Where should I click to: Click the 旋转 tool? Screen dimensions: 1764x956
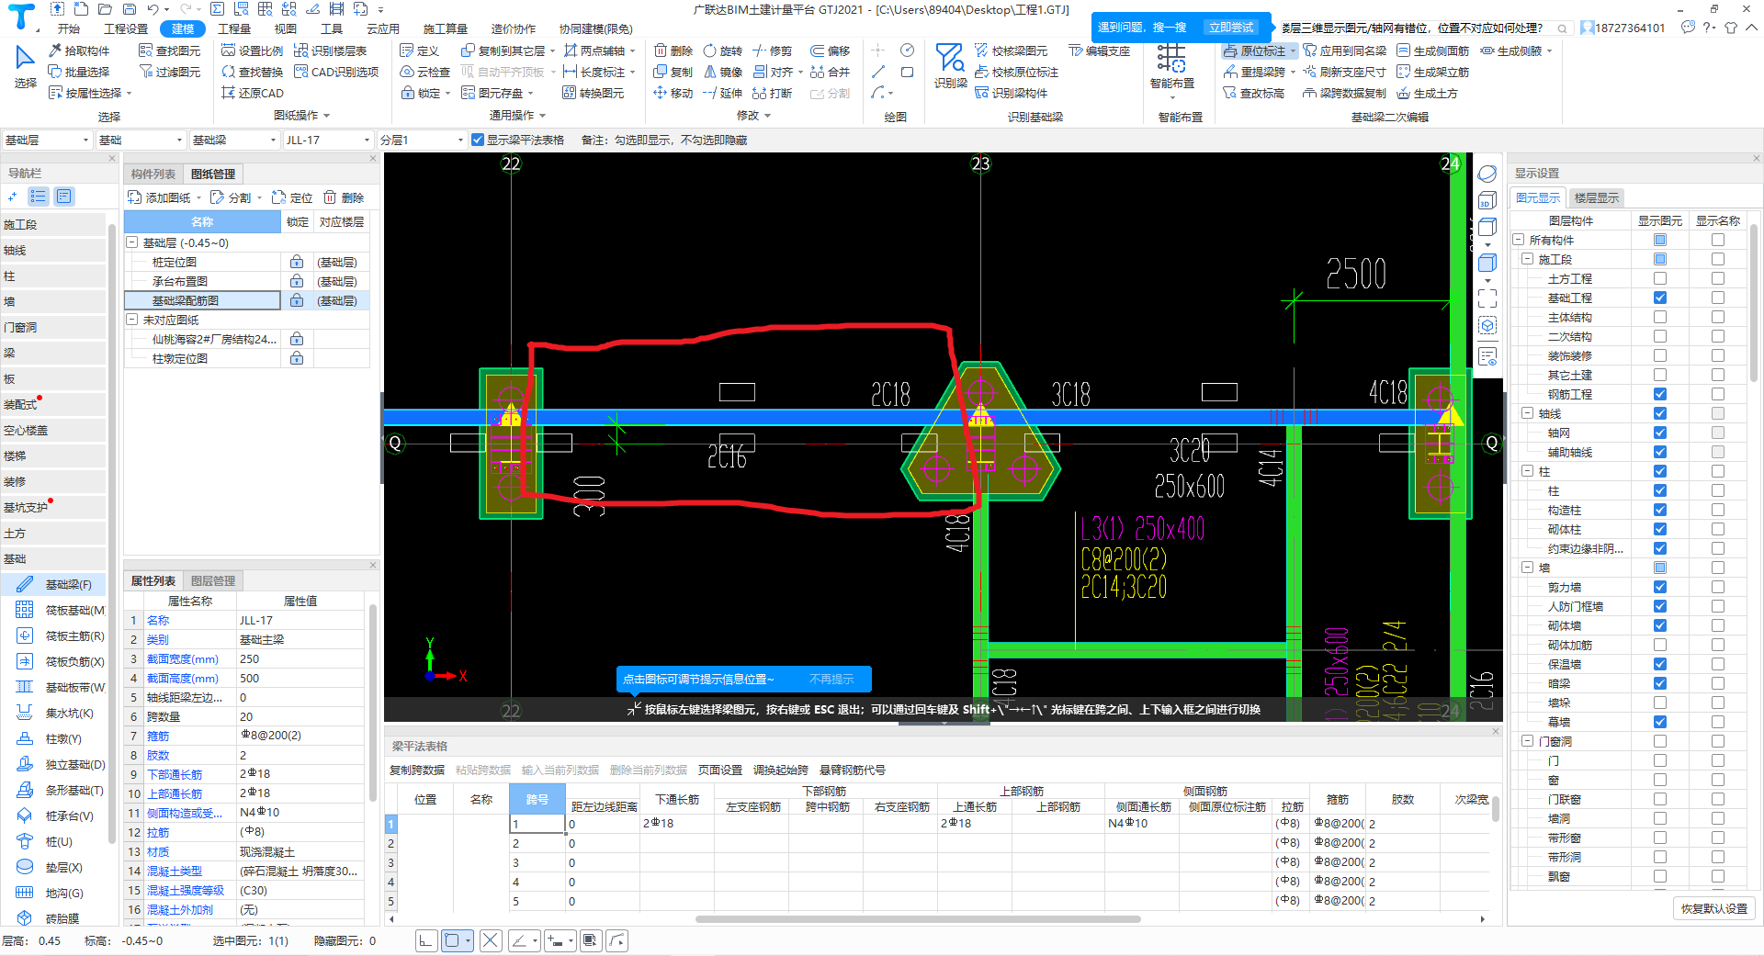pos(722,51)
